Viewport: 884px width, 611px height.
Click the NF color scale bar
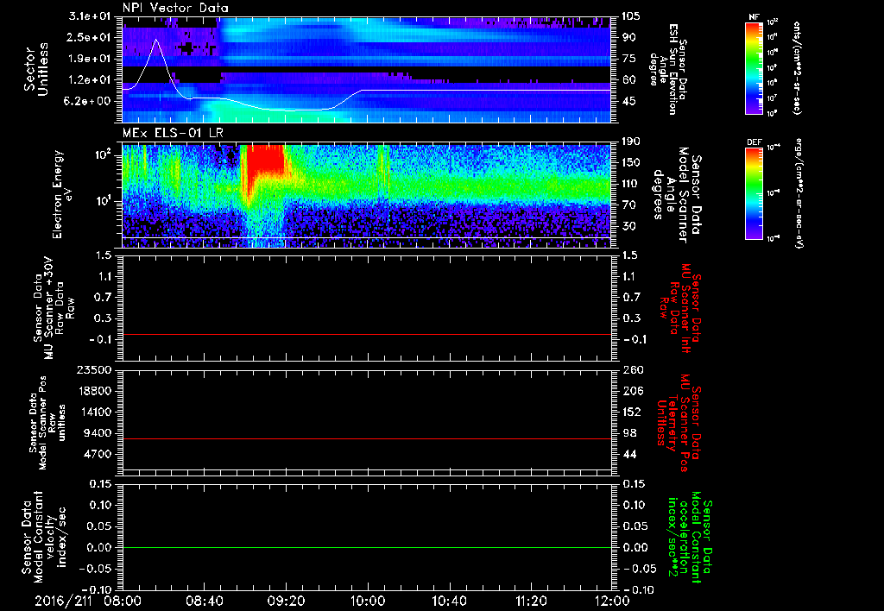tap(754, 67)
